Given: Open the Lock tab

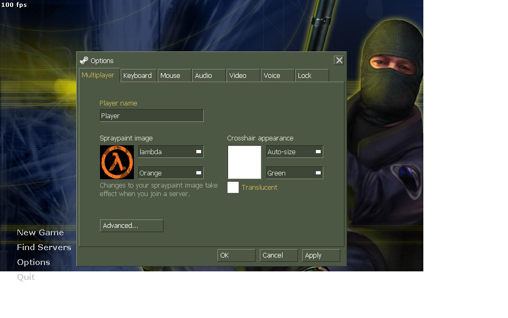Looking at the screenshot, I should pyautogui.click(x=312, y=75).
